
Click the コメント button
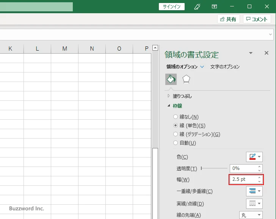pyautogui.click(x=257, y=19)
